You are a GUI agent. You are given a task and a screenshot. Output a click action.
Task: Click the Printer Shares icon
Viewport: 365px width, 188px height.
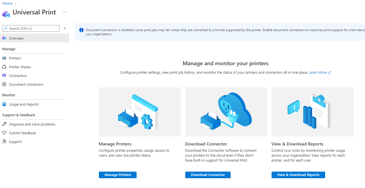point(4,67)
